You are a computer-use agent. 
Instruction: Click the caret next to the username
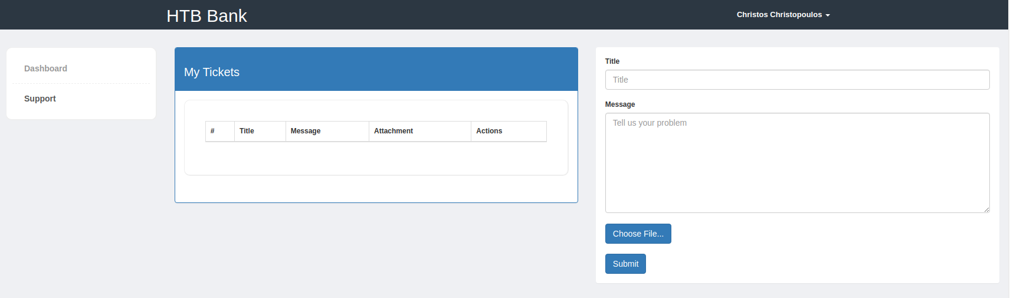tap(828, 15)
